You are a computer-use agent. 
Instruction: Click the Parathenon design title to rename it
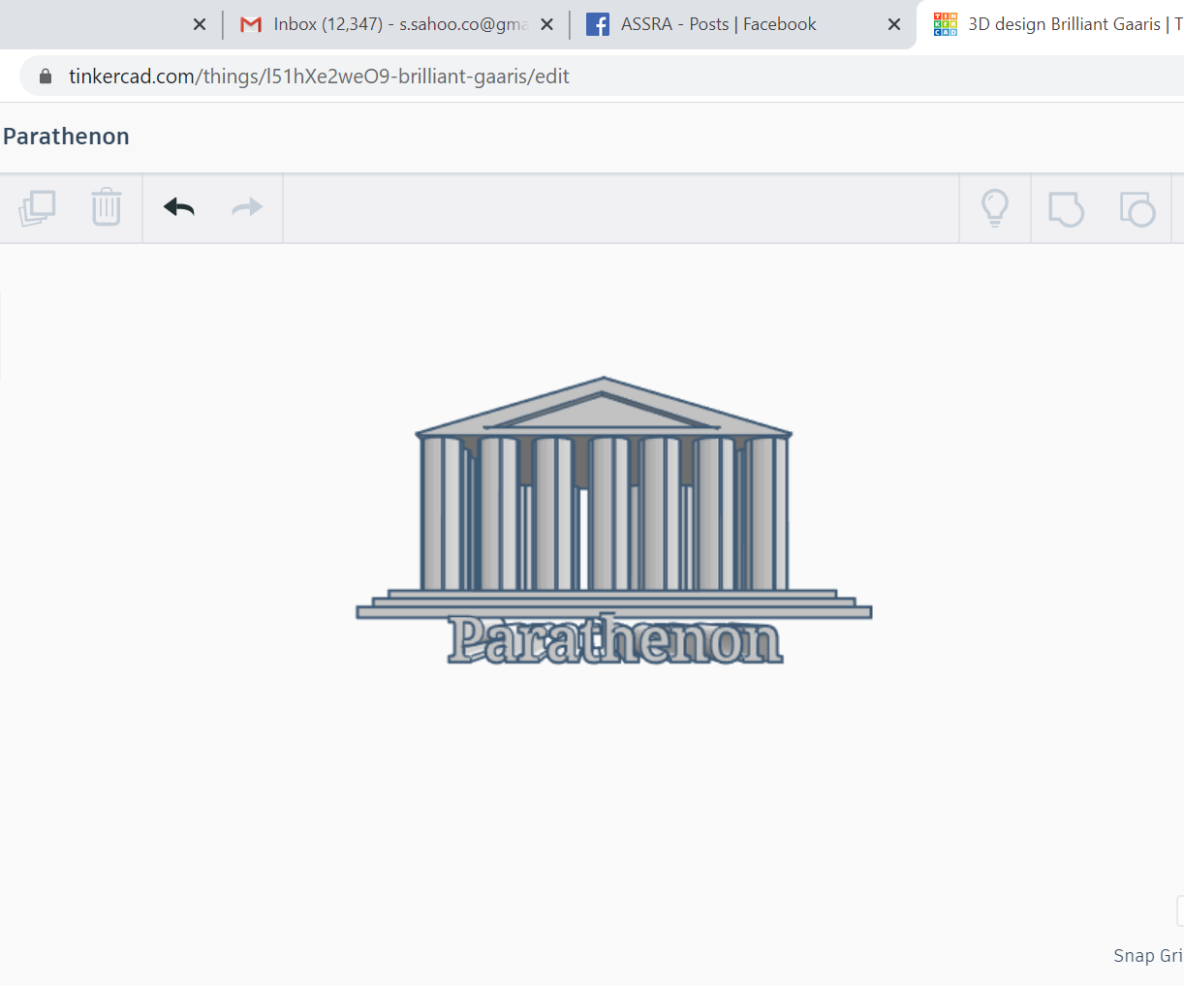point(65,136)
